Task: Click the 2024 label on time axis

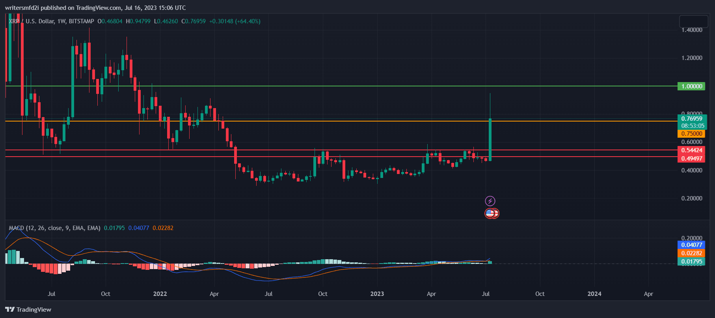Action: click(x=594, y=294)
